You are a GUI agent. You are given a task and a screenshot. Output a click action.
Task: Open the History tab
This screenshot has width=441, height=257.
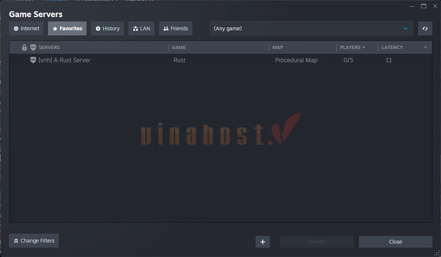pos(107,29)
